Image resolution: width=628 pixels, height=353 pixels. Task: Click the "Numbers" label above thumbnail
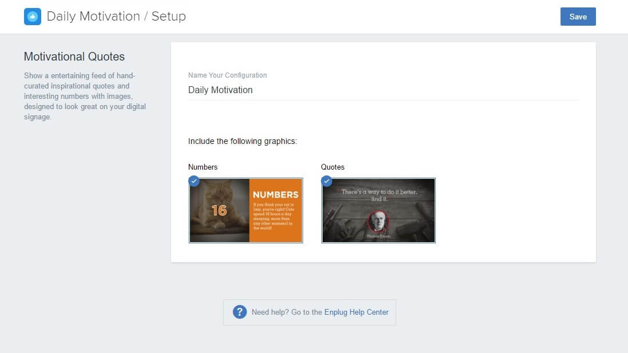coord(202,167)
